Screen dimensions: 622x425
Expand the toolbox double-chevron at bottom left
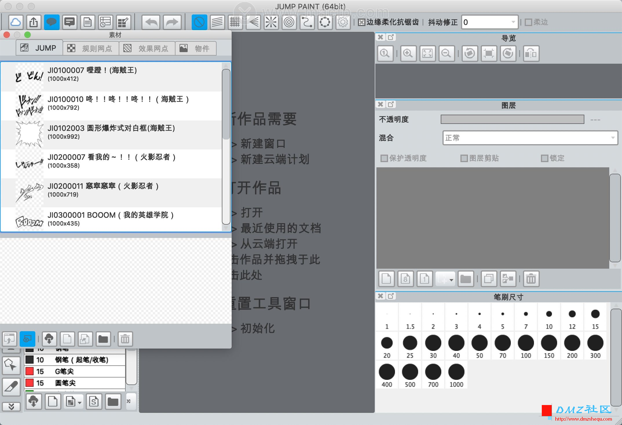pos(11,407)
